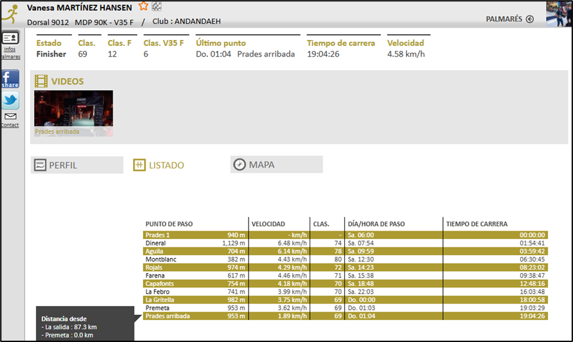Share result via Twitter bird icon
This screenshot has height=342, width=573.
(10, 100)
